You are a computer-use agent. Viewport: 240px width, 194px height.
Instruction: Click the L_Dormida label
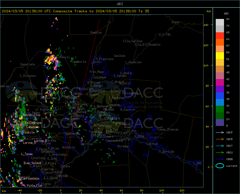tap(166, 152)
